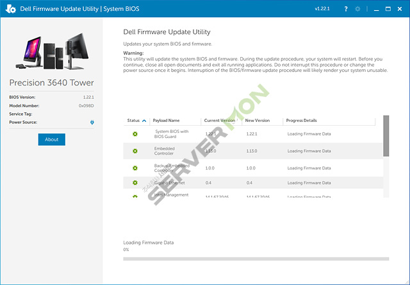410x285 pixels.
Task: Click 'Loading Firmware Data' in Gigabit Ethernet row
Action: [309, 182]
